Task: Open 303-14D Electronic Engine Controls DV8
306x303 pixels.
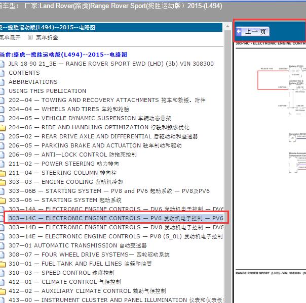Action: click(116, 227)
